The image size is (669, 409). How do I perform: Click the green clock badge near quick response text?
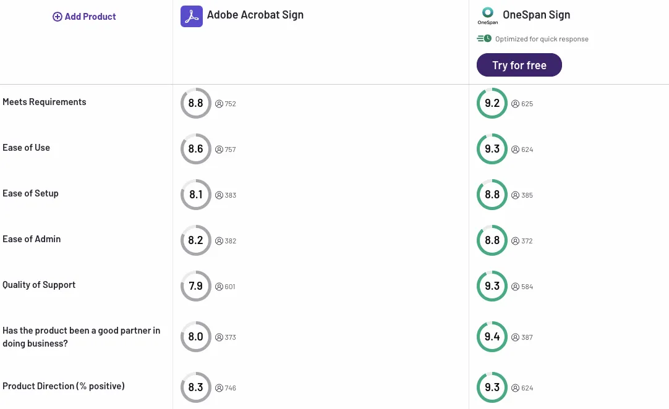tap(483, 38)
